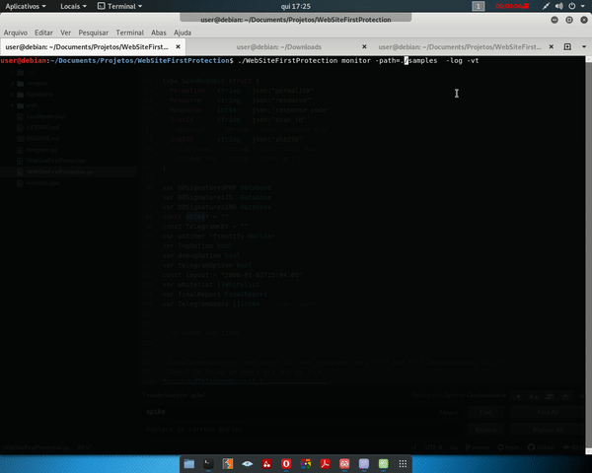Open the Terminal app menu in the top panel
592x473 pixels.
pos(122,6)
